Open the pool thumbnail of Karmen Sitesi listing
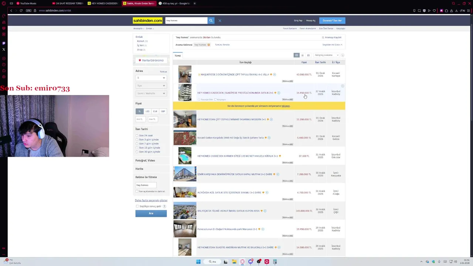 click(x=185, y=156)
